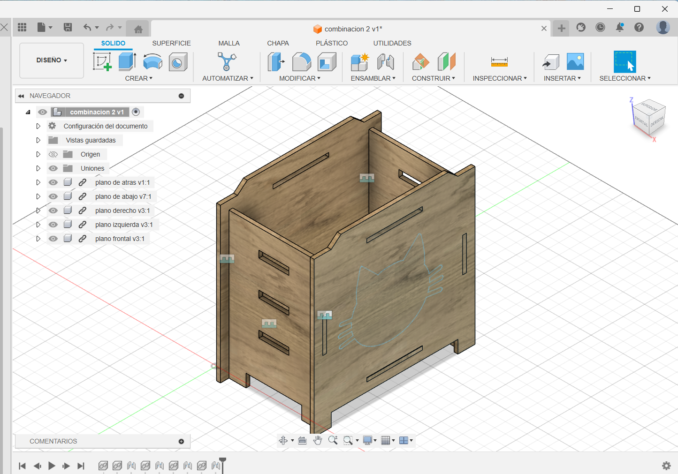
Task: Hide the Uniones folder
Action: 53,168
